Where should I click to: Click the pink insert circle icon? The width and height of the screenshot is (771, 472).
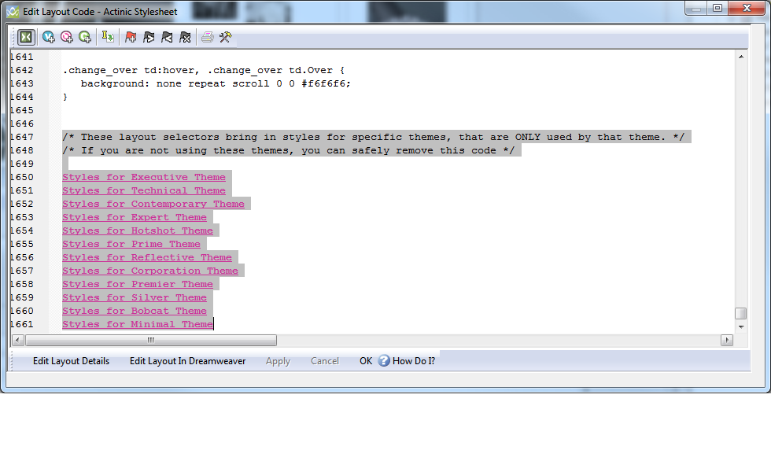67,37
